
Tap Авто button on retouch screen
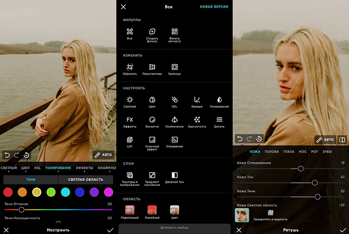(325, 140)
